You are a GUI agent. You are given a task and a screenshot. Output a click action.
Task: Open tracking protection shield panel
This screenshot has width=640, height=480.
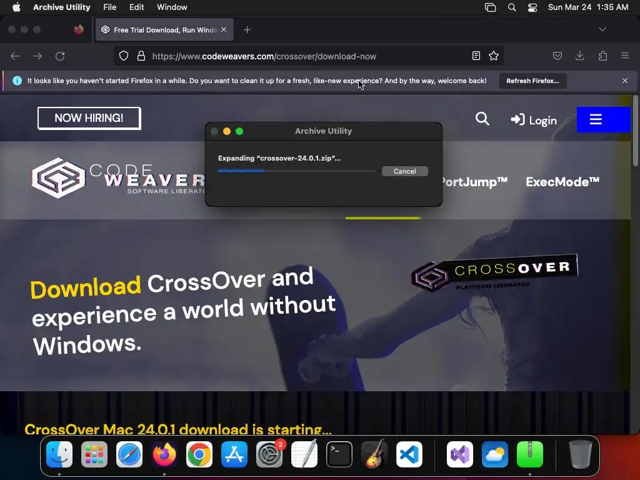coord(124,56)
